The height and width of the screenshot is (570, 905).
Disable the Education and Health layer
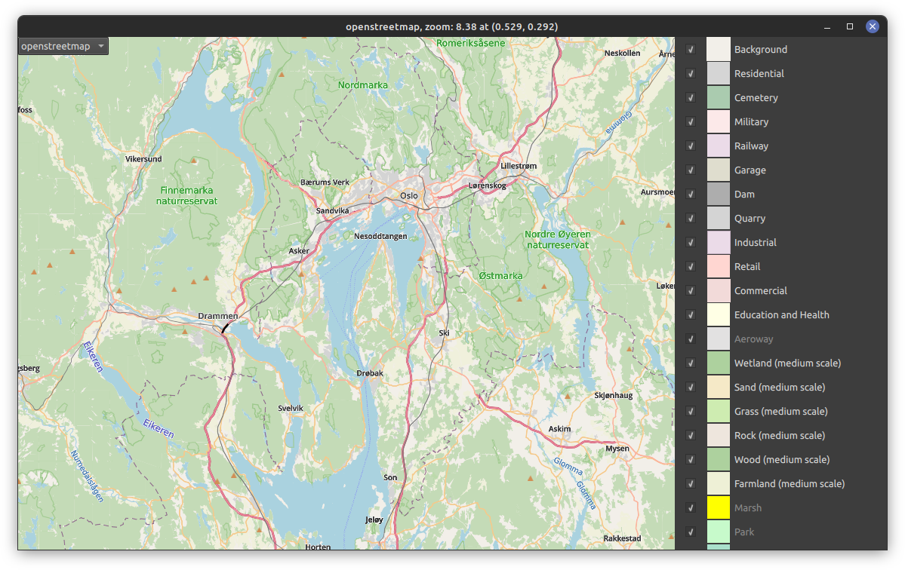tap(690, 314)
